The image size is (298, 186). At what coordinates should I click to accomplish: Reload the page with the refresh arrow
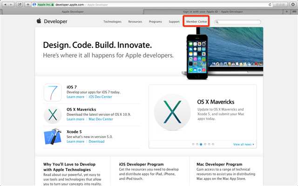click(x=270, y=5)
